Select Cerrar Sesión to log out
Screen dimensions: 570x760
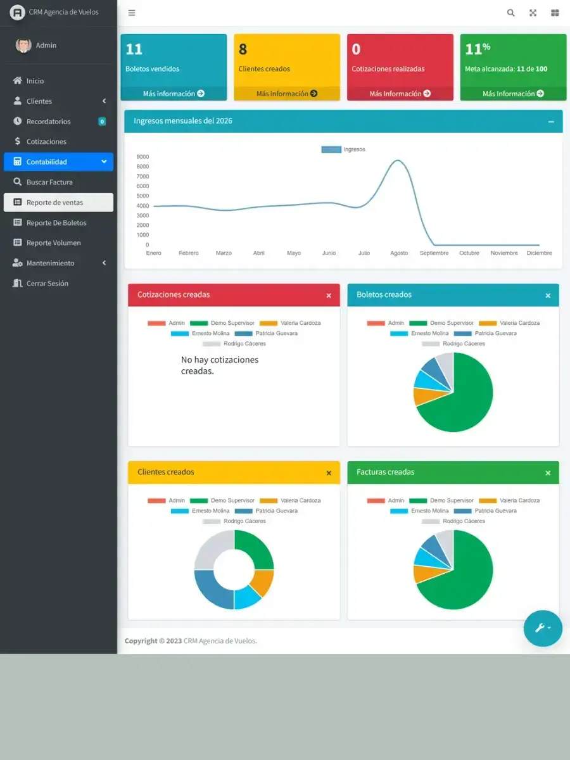coord(58,283)
